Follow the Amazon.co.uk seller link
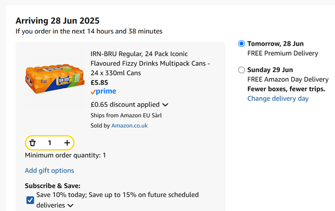The height and width of the screenshot is (211, 335). 129,125
